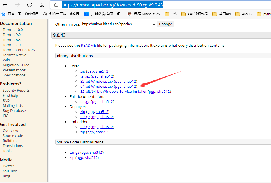Click the browser back arrow
The height and width of the screenshot is (183, 271).
(5, 5)
